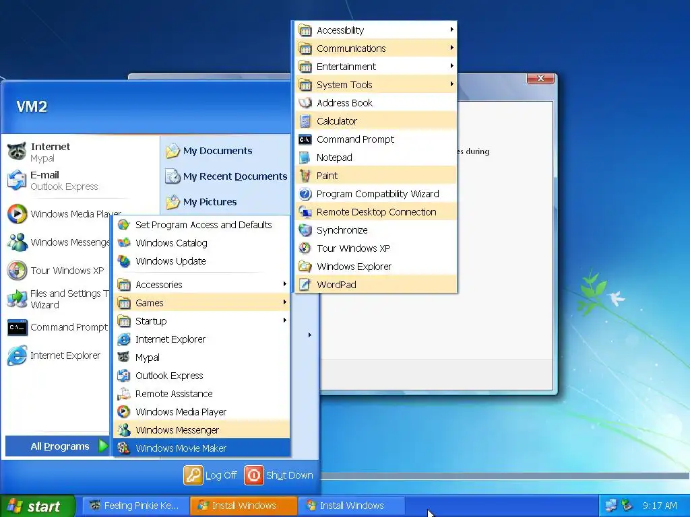Start Remote Assistance

tap(202, 394)
